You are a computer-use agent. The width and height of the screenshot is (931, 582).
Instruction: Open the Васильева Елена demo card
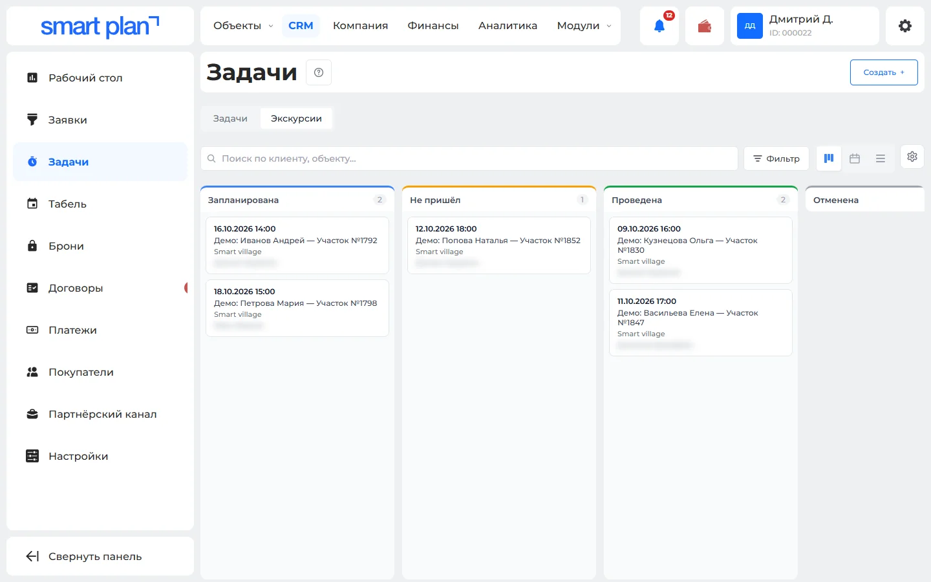click(x=701, y=323)
